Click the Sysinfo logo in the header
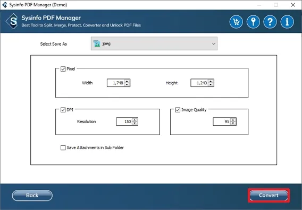Viewport: 302px width, 210px height. click(x=12, y=21)
